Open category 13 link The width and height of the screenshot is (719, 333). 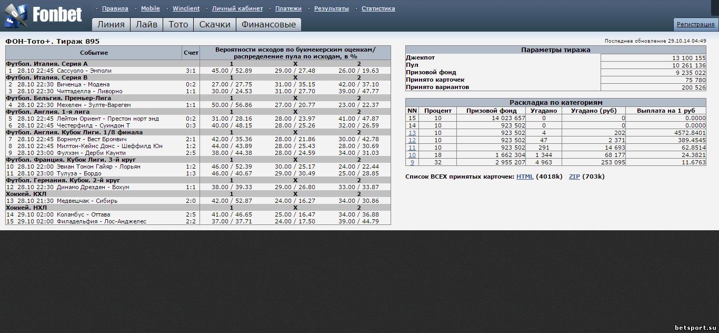412,133
